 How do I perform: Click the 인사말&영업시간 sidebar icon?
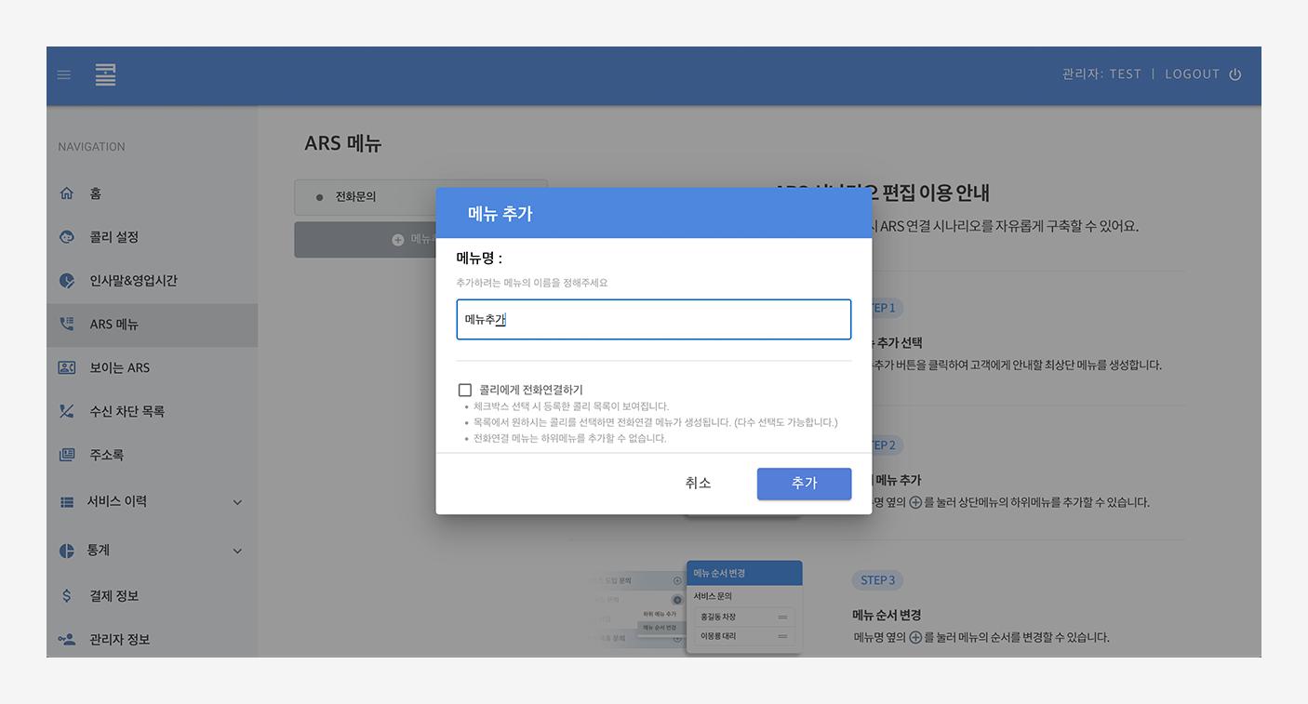(66, 281)
